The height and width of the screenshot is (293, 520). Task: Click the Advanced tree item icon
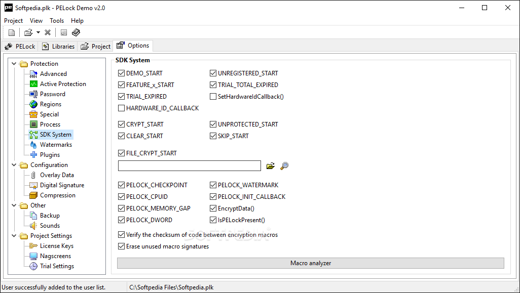33,74
